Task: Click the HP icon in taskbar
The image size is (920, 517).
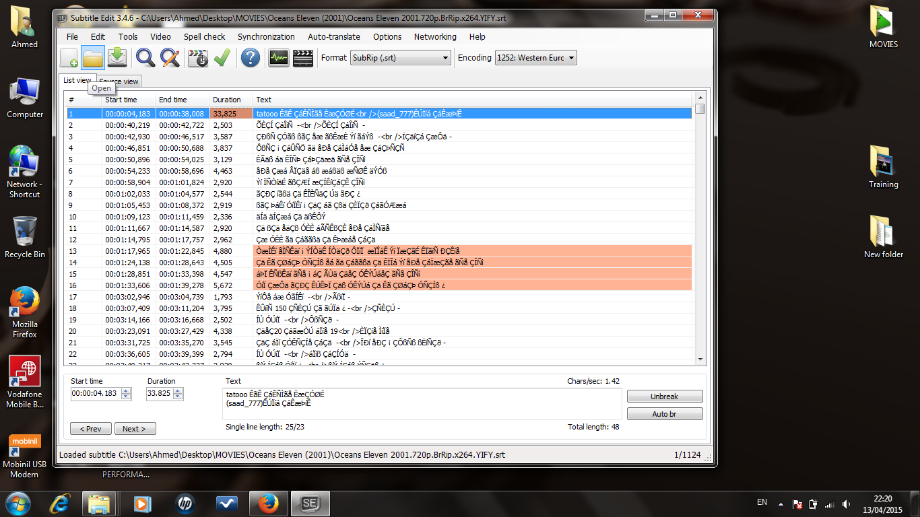Action: point(184,504)
